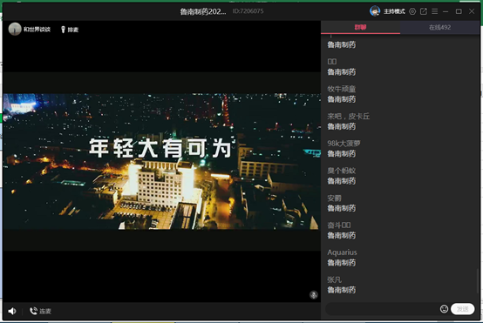Click username 张凡 in chat
The image size is (483, 323).
click(334, 279)
